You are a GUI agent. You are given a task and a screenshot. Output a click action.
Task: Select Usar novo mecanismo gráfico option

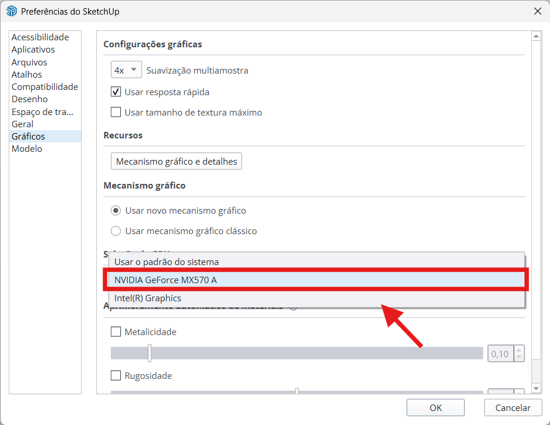click(x=115, y=210)
